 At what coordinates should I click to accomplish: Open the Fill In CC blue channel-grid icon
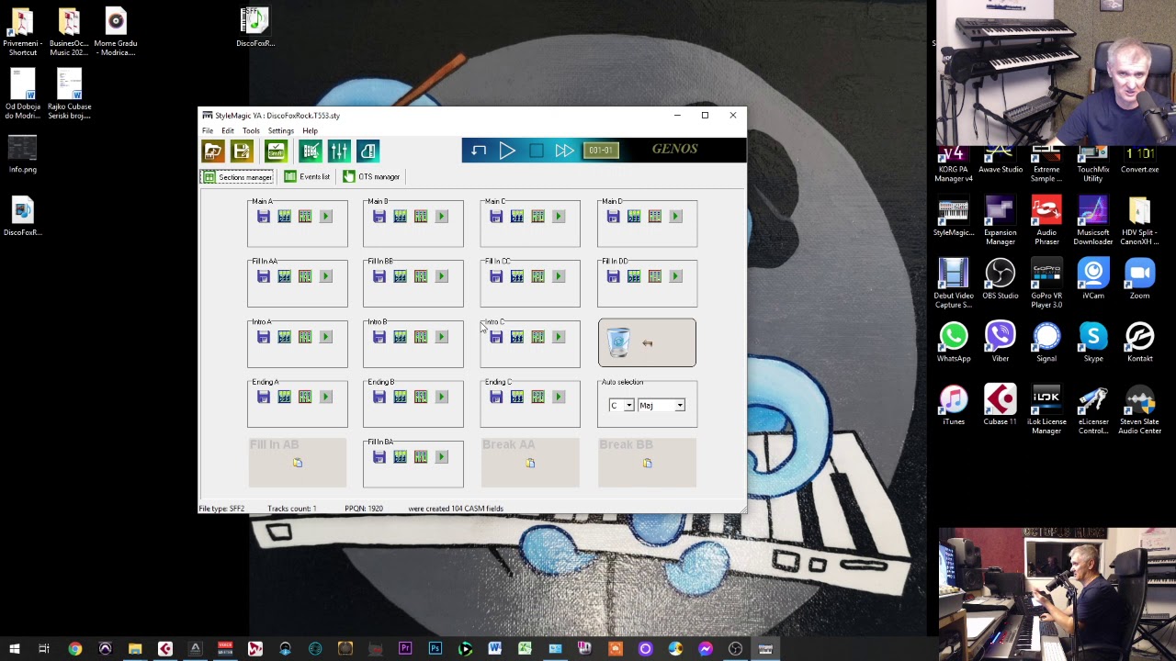(x=516, y=276)
